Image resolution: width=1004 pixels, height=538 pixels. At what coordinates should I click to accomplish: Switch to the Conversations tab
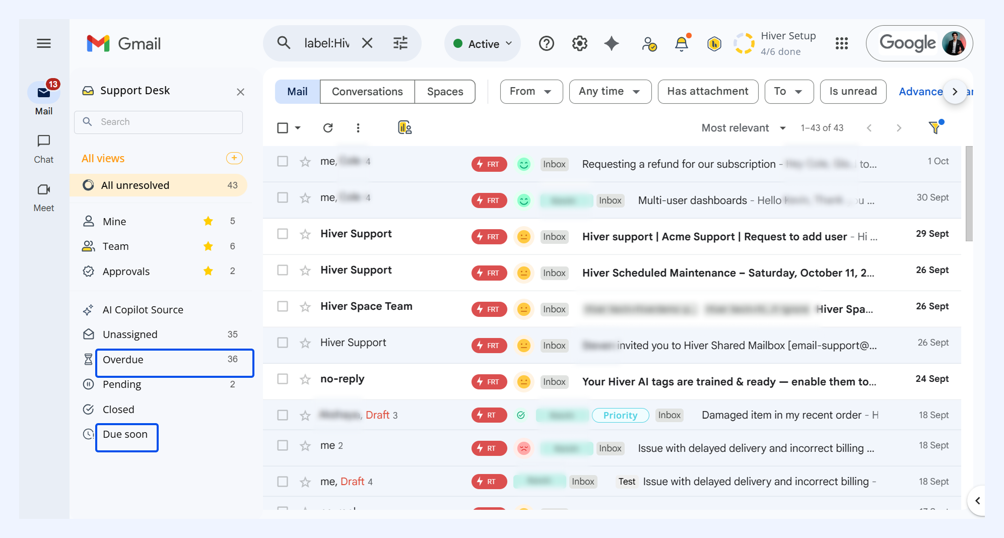pyautogui.click(x=367, y=92)
